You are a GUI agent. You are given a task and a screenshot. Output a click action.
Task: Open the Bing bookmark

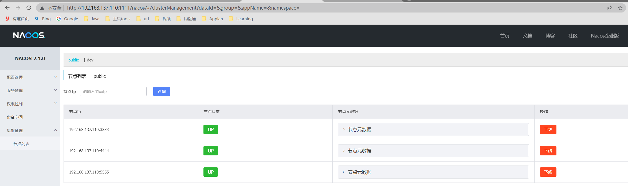(x=43, y=19)
